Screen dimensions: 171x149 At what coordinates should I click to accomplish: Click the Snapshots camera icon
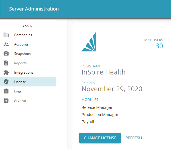click(6, 54)
